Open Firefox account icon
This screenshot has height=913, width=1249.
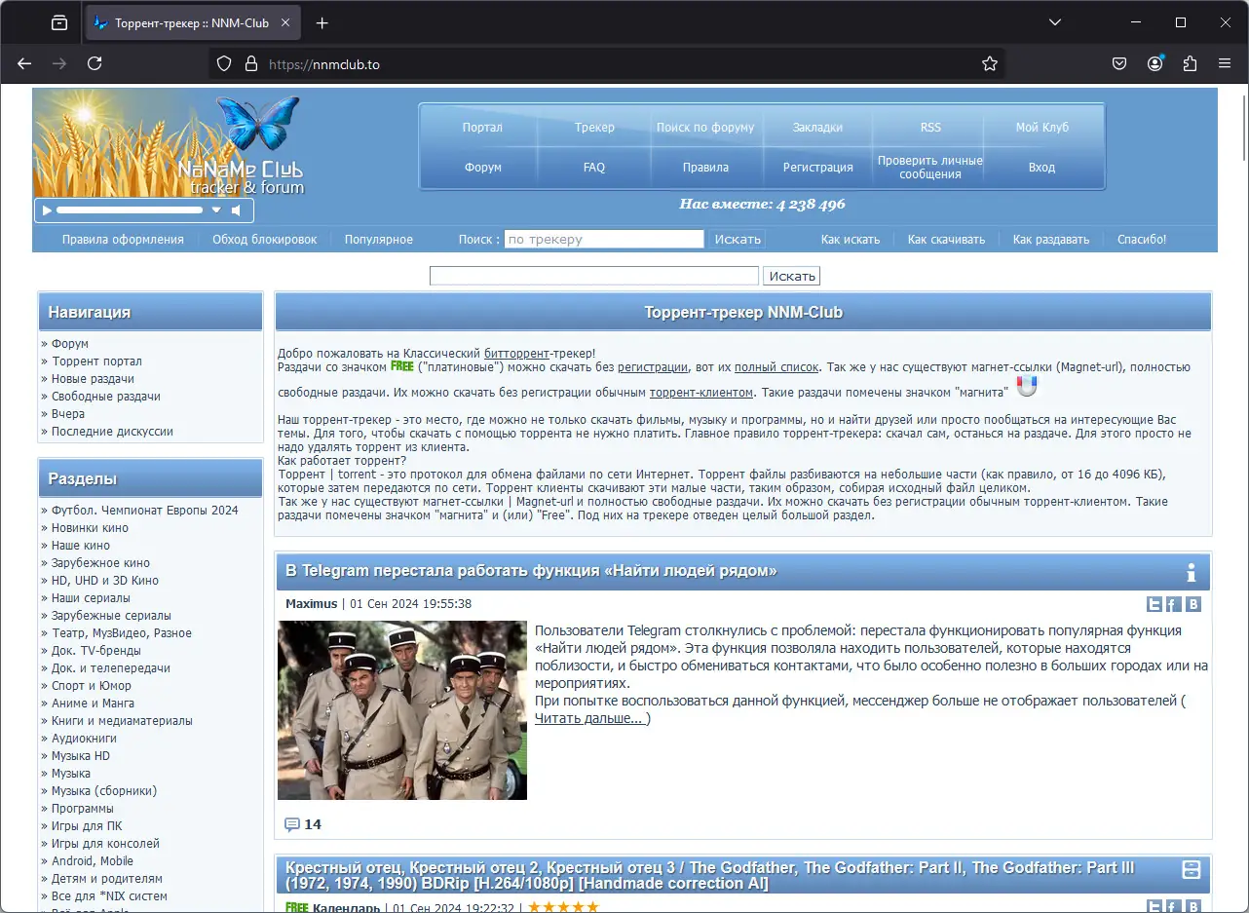[x=1155, y=63]
